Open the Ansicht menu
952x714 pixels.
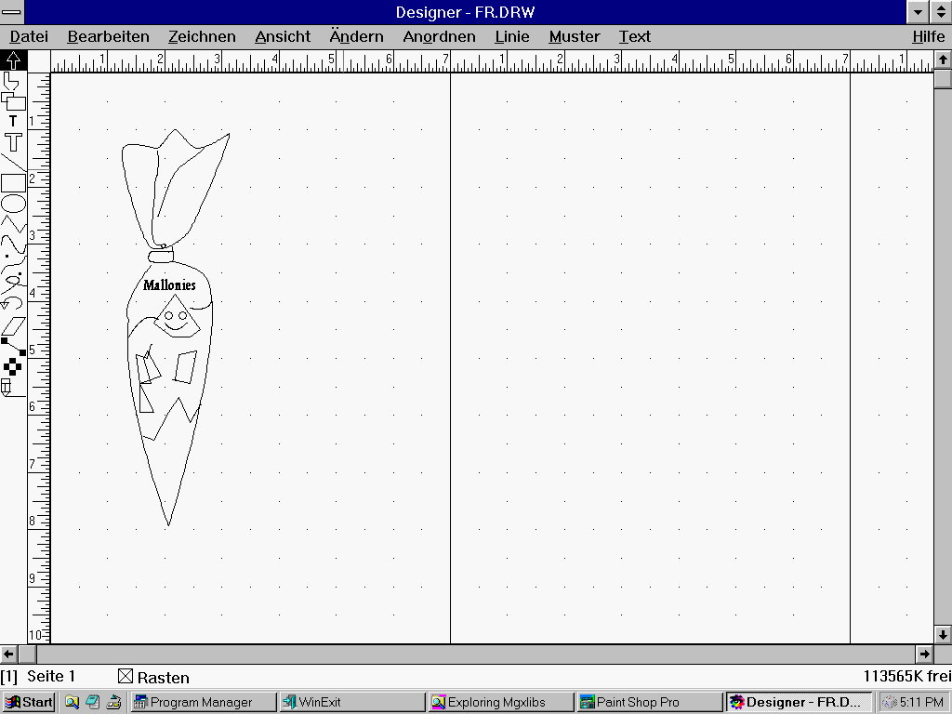[x=283, y=36]
